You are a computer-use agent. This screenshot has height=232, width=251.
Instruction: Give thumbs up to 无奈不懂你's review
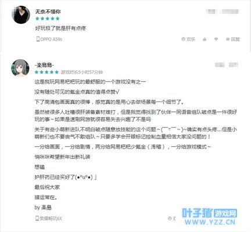point(205,39)
